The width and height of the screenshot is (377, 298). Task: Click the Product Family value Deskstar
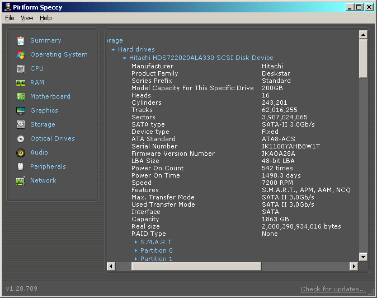pos(276,73)
